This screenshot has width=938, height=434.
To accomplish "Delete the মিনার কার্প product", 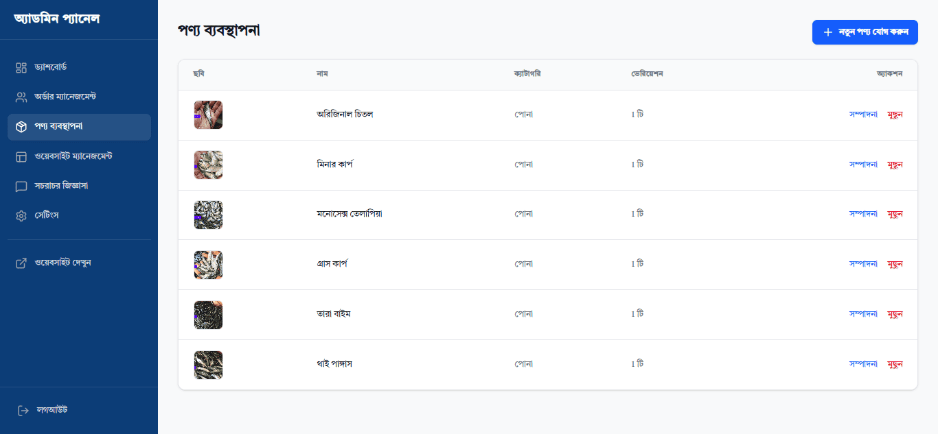I will (x=895, y=165).
